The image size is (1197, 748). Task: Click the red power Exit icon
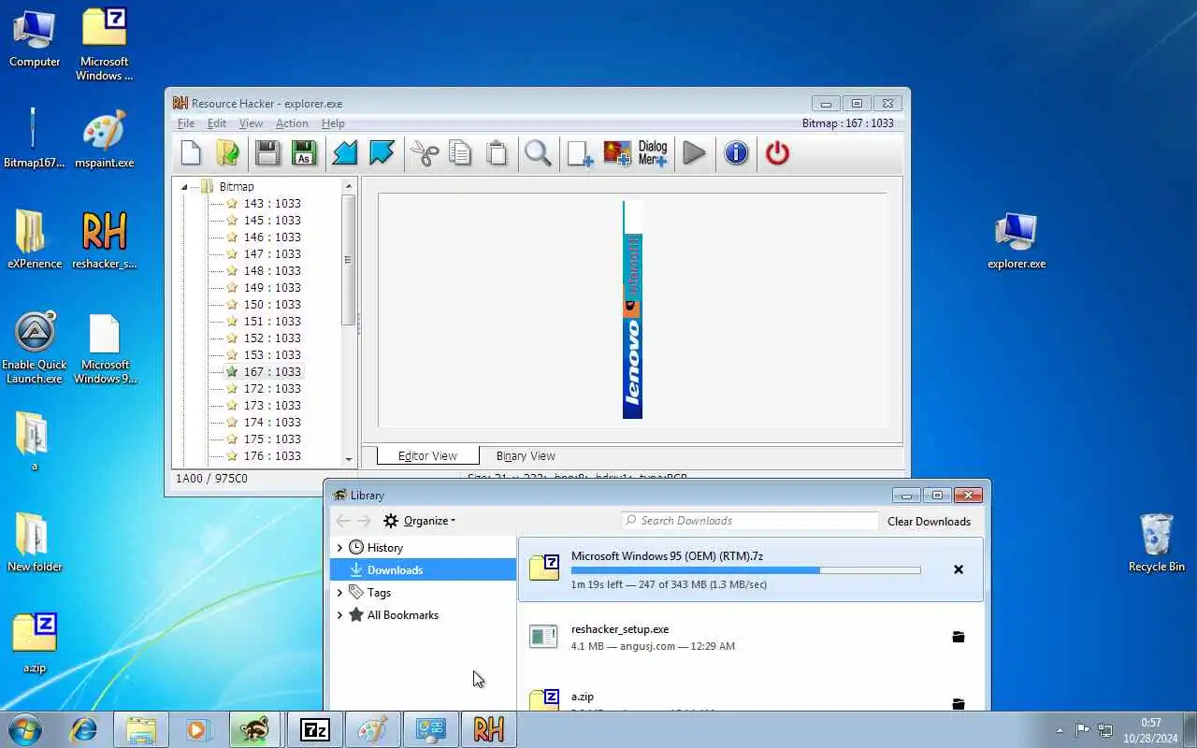click(777, 153)
